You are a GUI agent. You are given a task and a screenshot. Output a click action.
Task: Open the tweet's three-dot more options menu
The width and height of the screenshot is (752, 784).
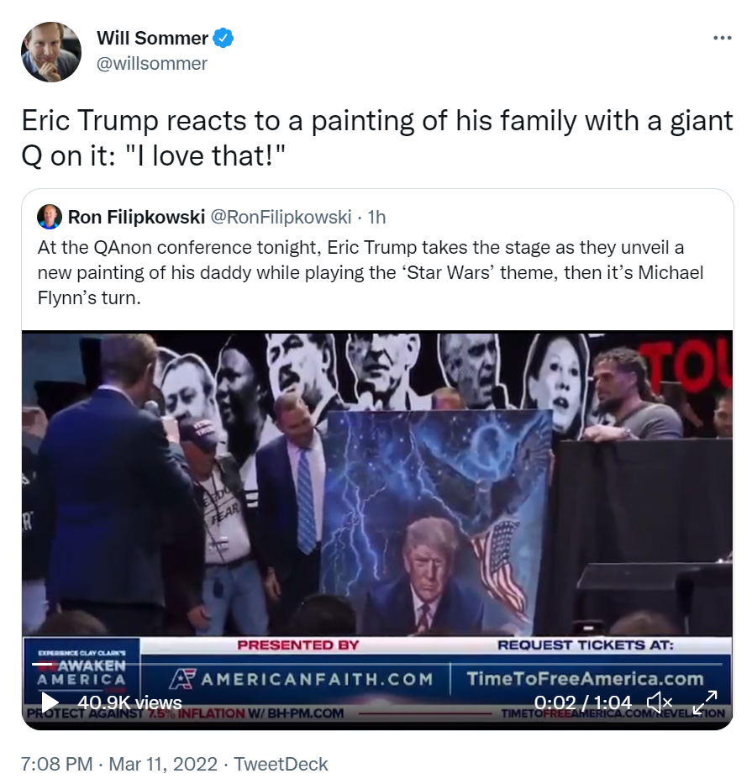click(722, 38)
